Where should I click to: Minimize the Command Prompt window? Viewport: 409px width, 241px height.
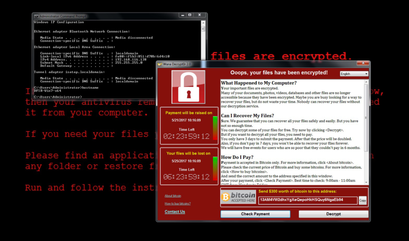pyautogui.click(x=183, y=15)
